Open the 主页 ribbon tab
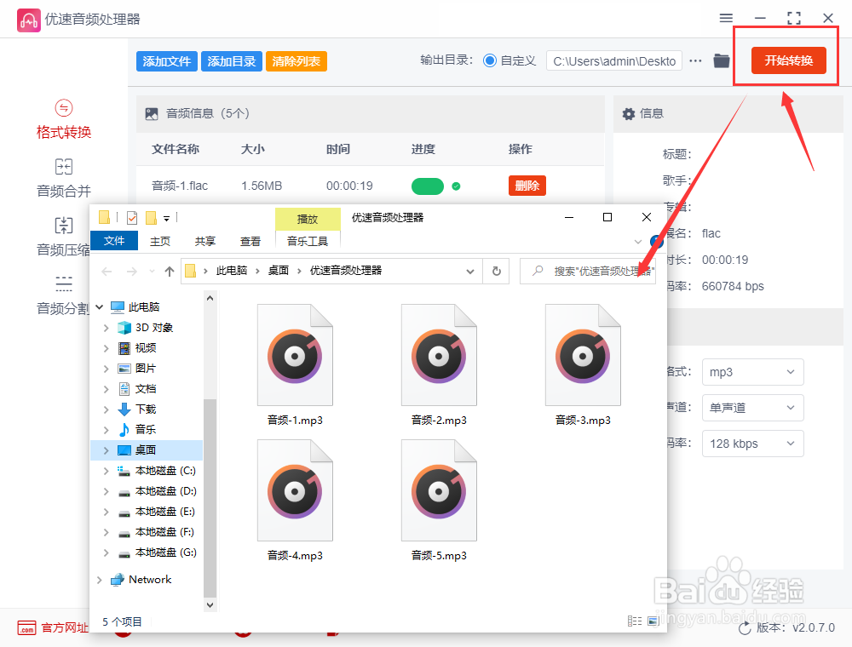The height and width of the screenshot is (647, 852). pyautogui.click(x=160, y=241)
